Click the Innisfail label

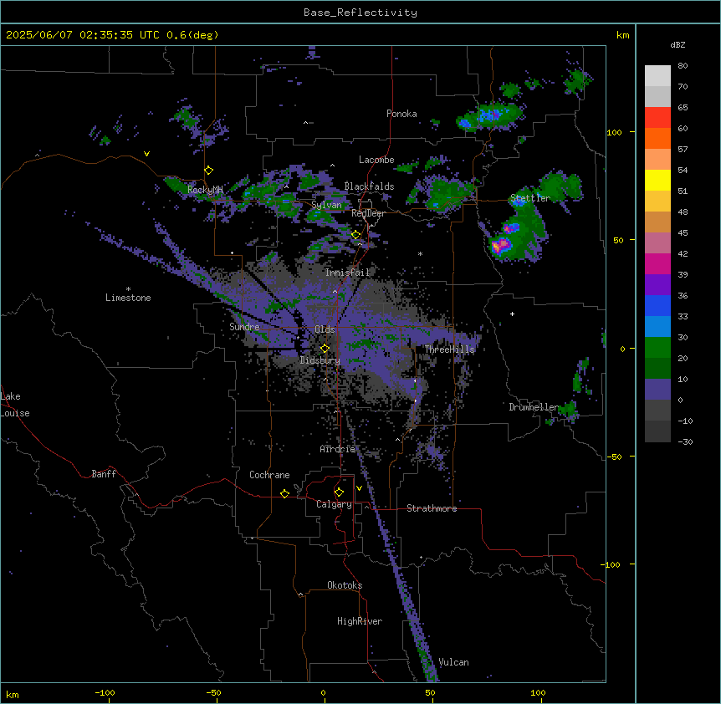click(x=347, y=273)
